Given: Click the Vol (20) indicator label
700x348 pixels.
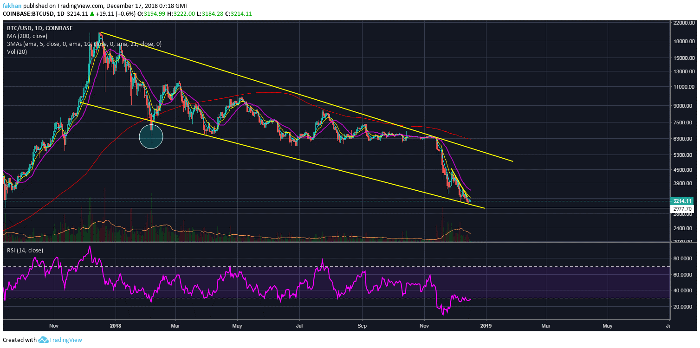Looking at the screenshot, I should (x=17, y=52).
